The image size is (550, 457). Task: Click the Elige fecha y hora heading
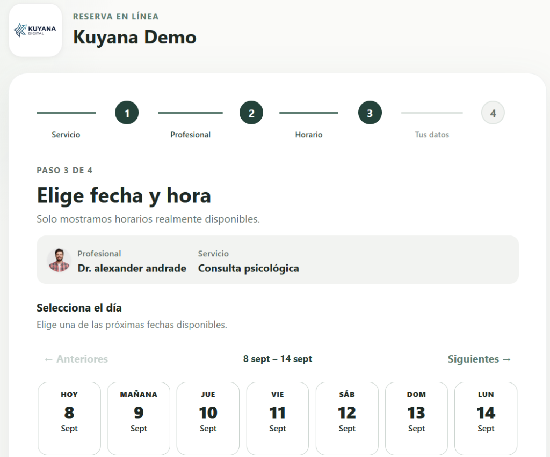point(124,195)
